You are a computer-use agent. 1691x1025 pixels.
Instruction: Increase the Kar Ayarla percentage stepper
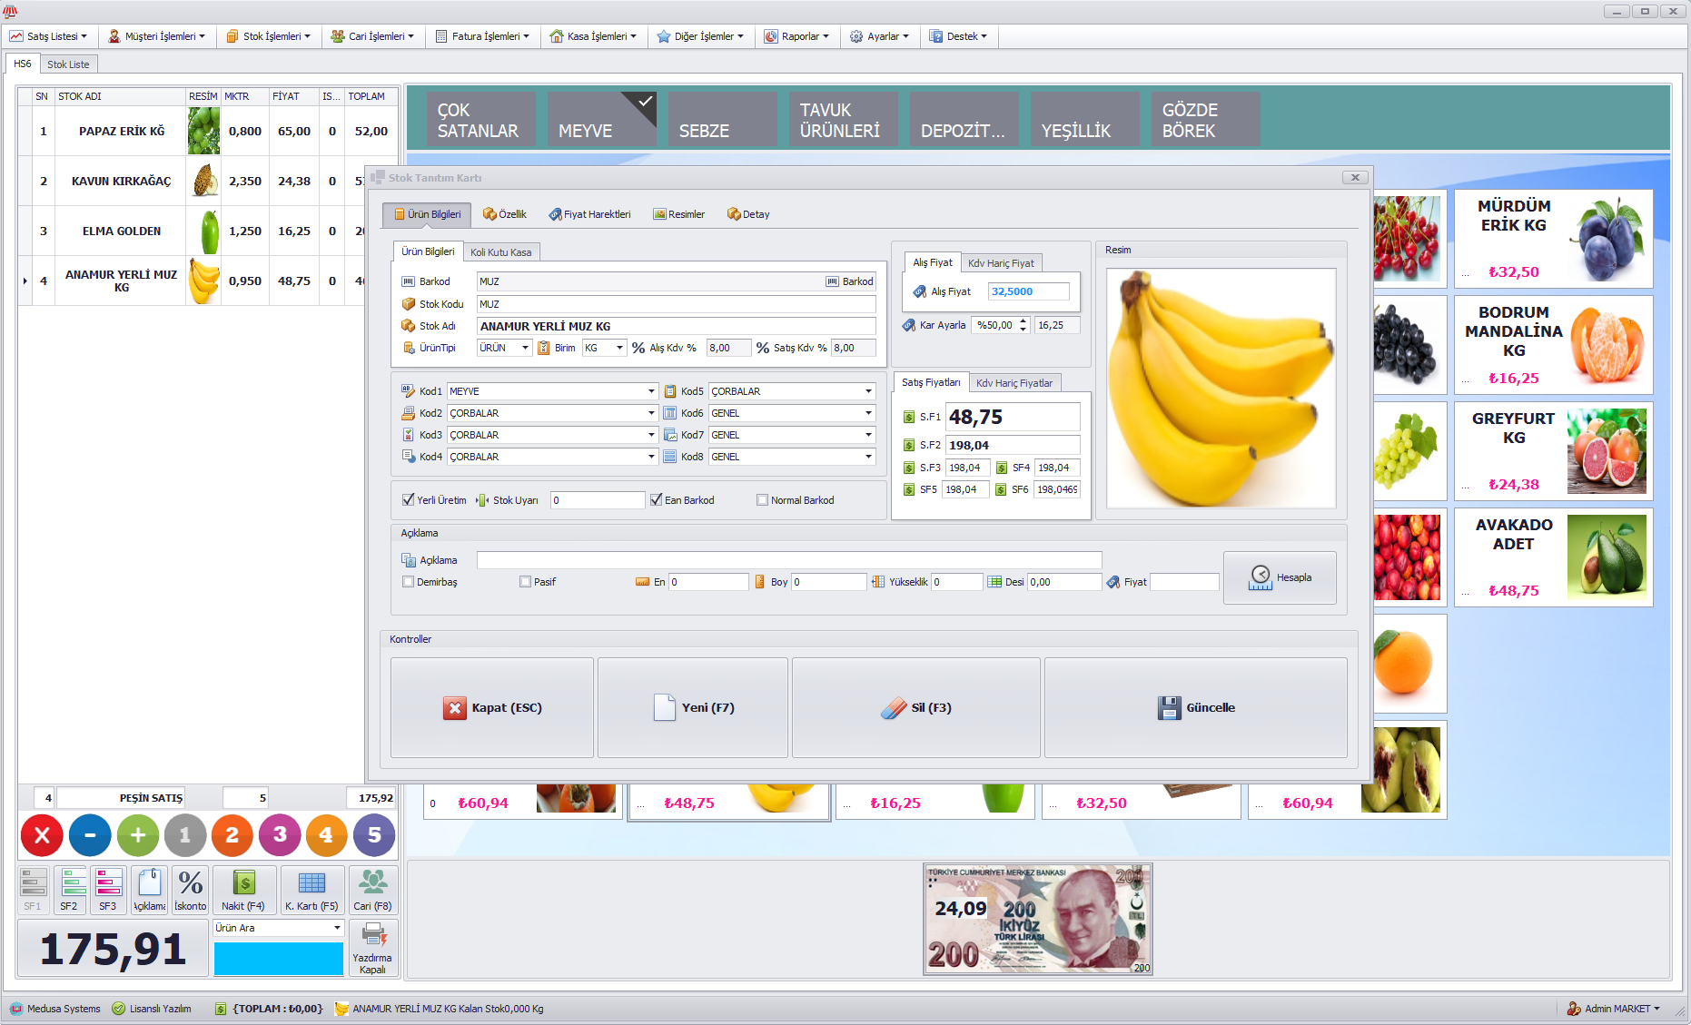pyautogui.click(x=1023, y=321)
